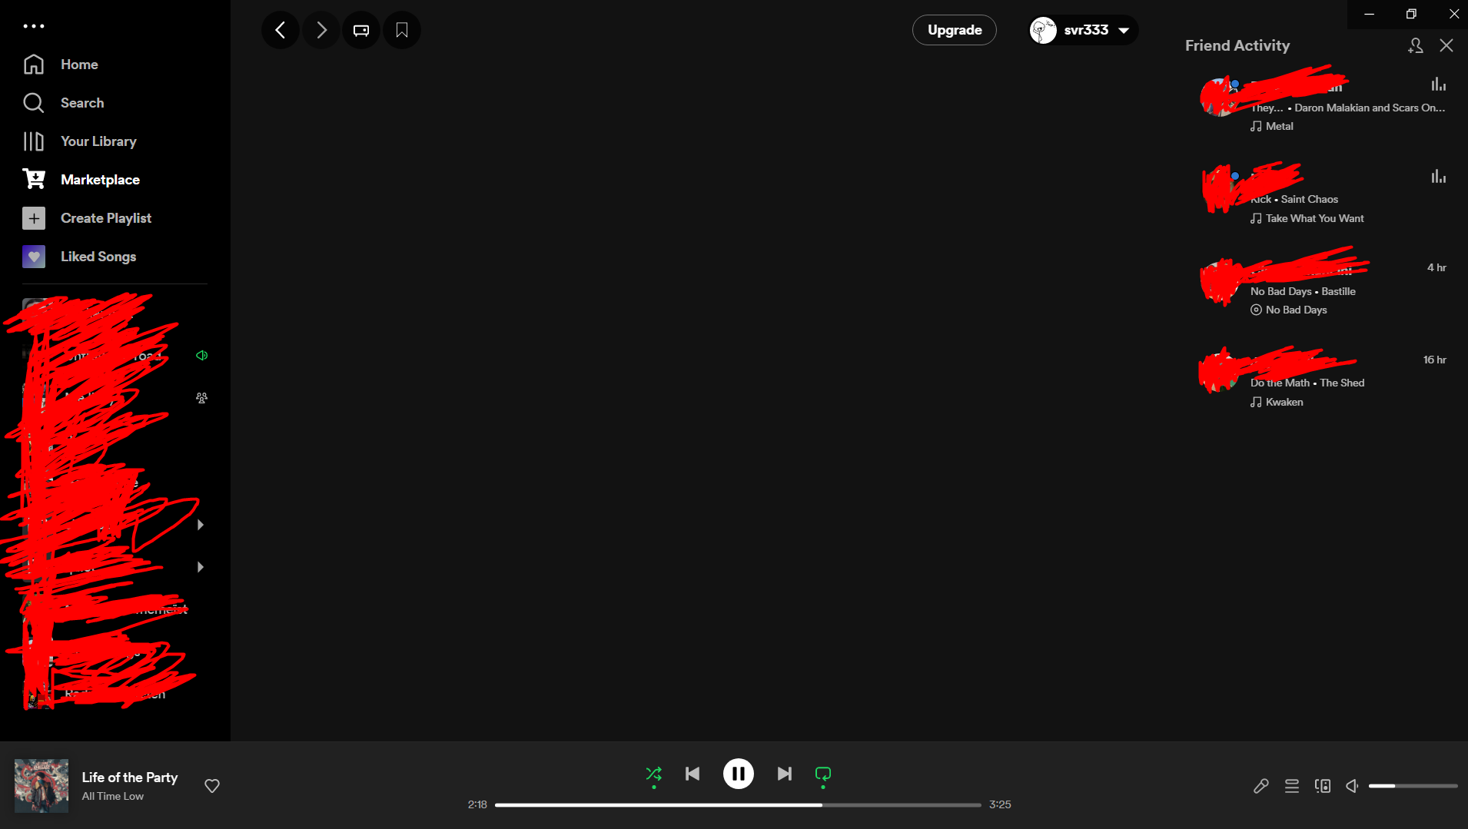
Task: Open Liked Songs from the sidebar
Action: (98, 256)
